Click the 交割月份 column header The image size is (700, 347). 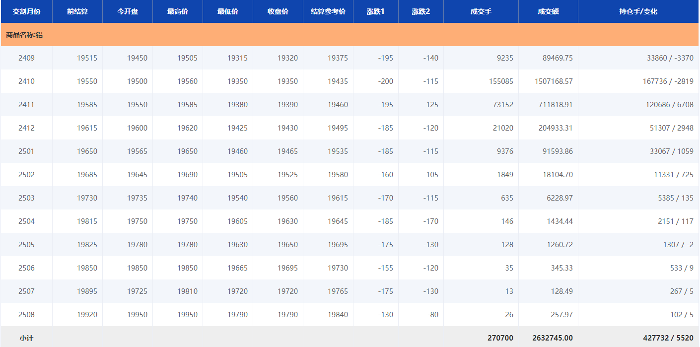(26, 11)
